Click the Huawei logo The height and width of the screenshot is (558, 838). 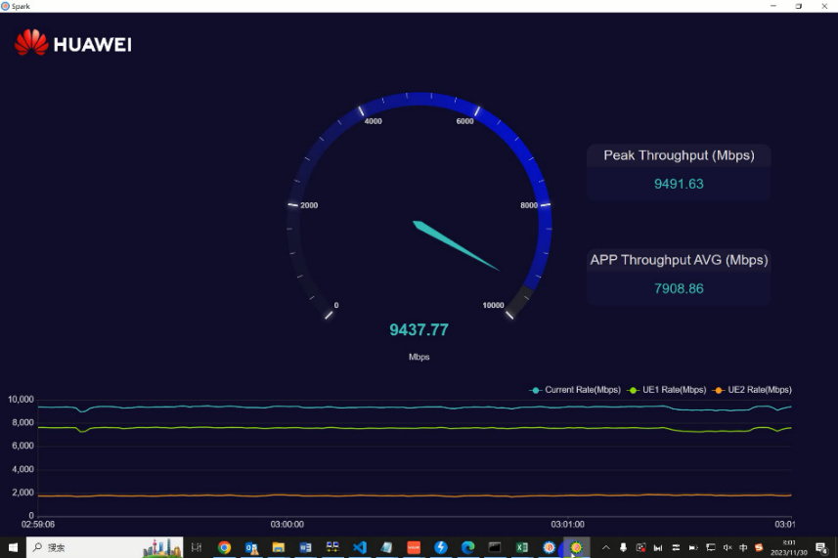click(x=73, y=43)
